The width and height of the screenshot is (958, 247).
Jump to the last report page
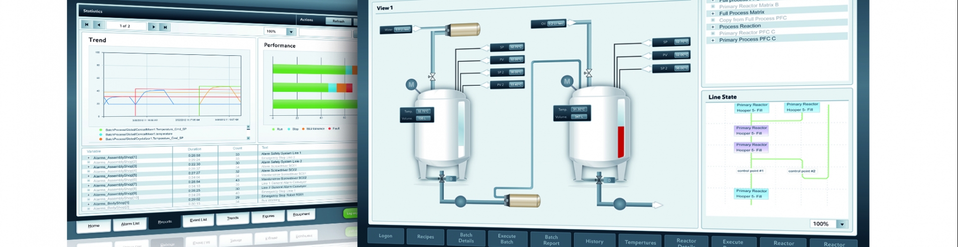(x=165, y=27)
